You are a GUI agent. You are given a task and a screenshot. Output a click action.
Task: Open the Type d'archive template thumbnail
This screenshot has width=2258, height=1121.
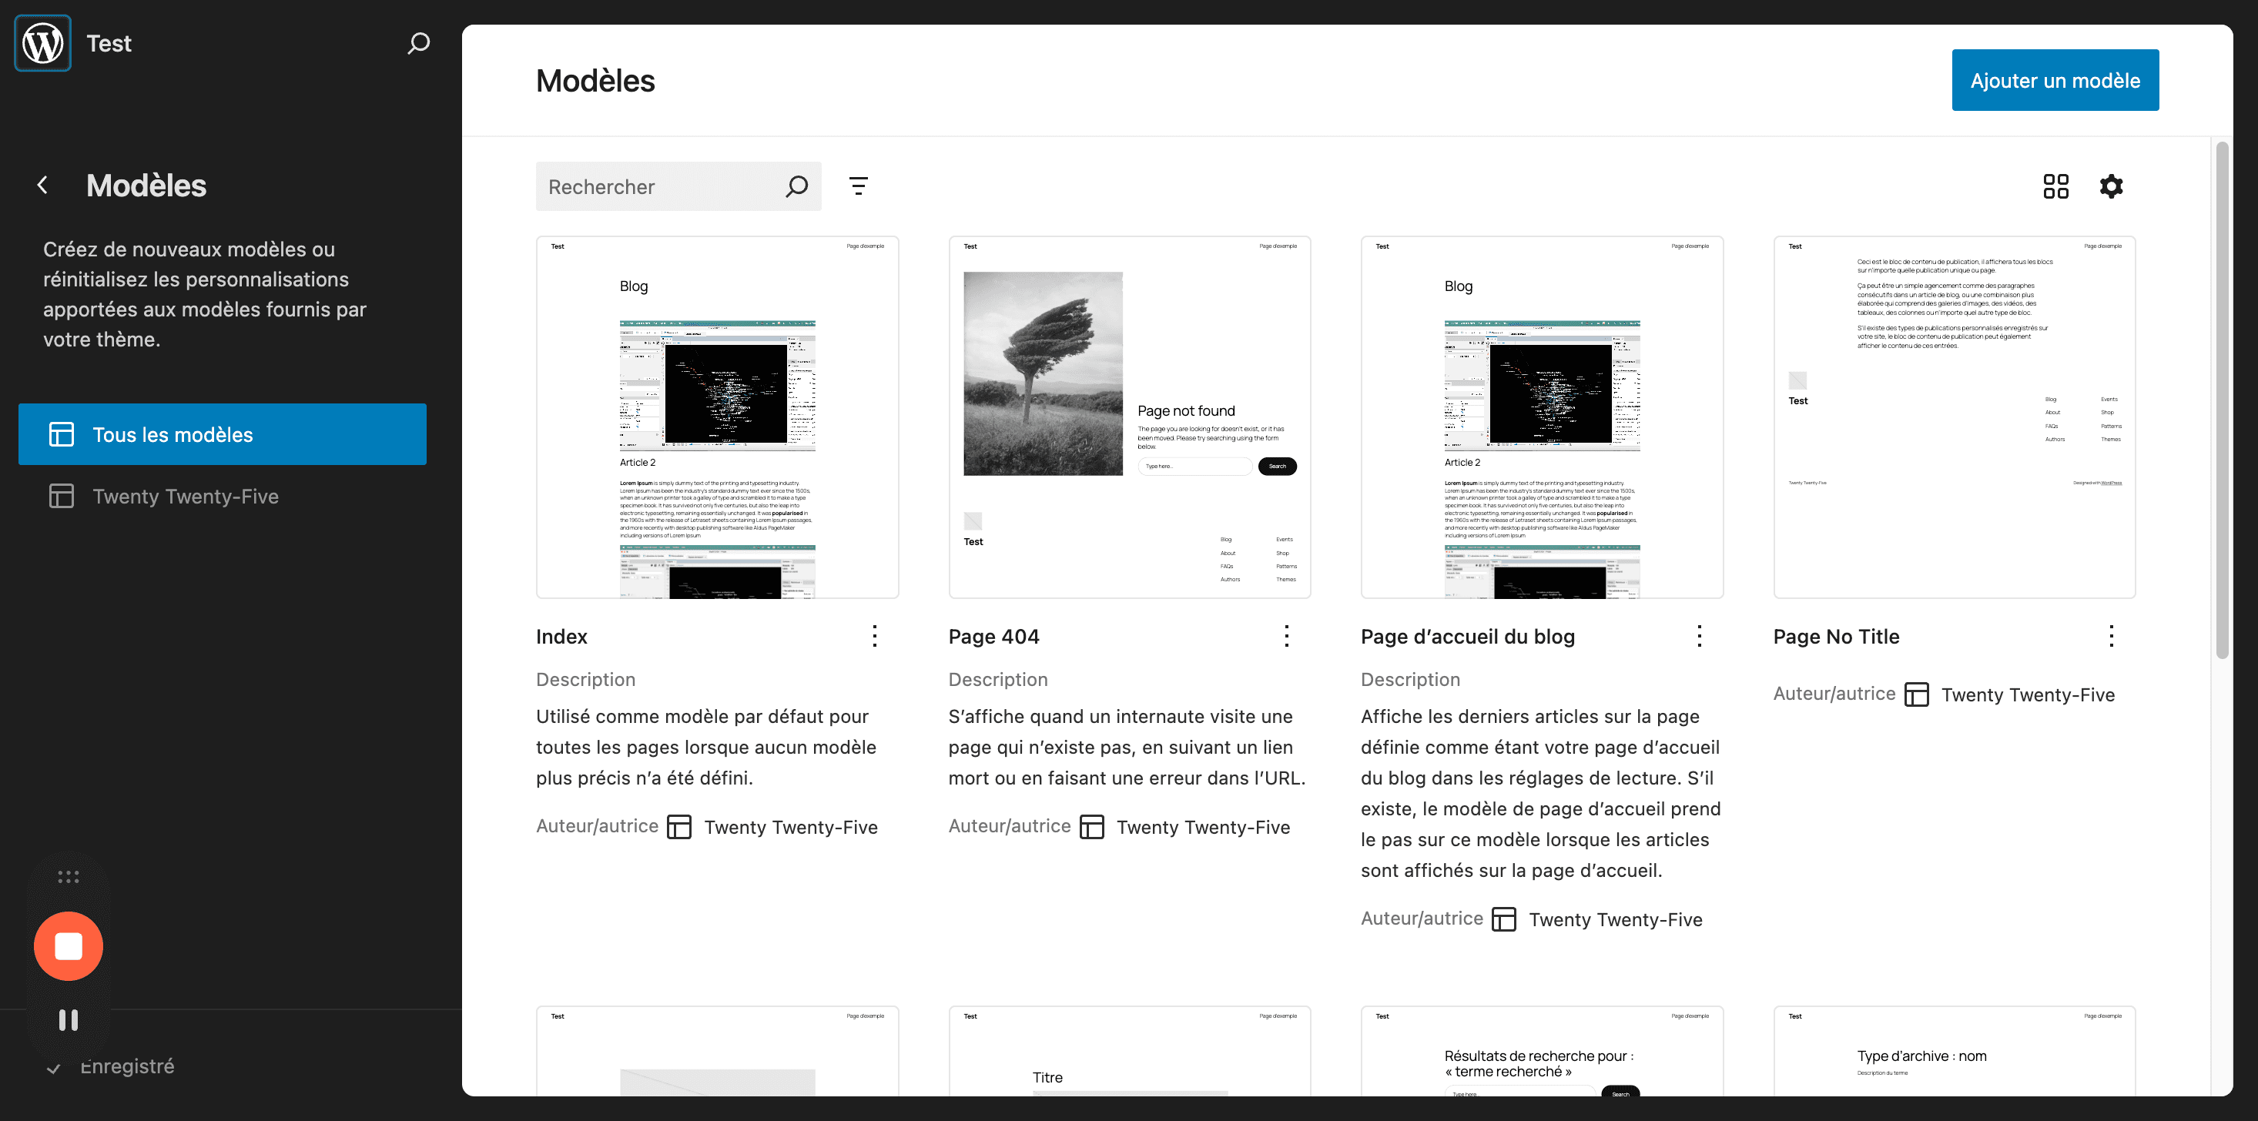(1954, 1051)
